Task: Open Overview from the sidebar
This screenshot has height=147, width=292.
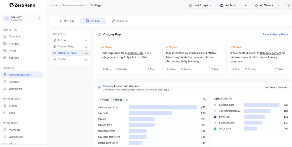Action: (14, 37)
